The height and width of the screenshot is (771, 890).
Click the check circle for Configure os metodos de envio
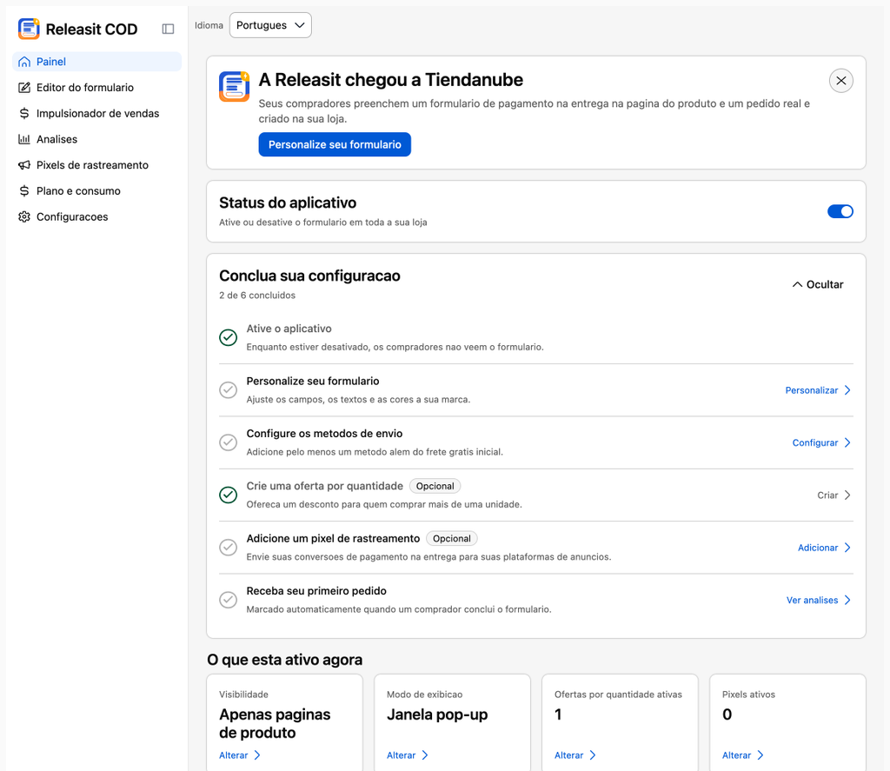point(229,442)
